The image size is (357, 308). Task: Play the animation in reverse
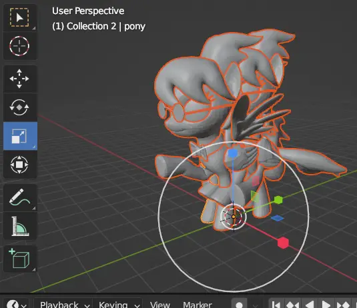[x=310, y=305]
